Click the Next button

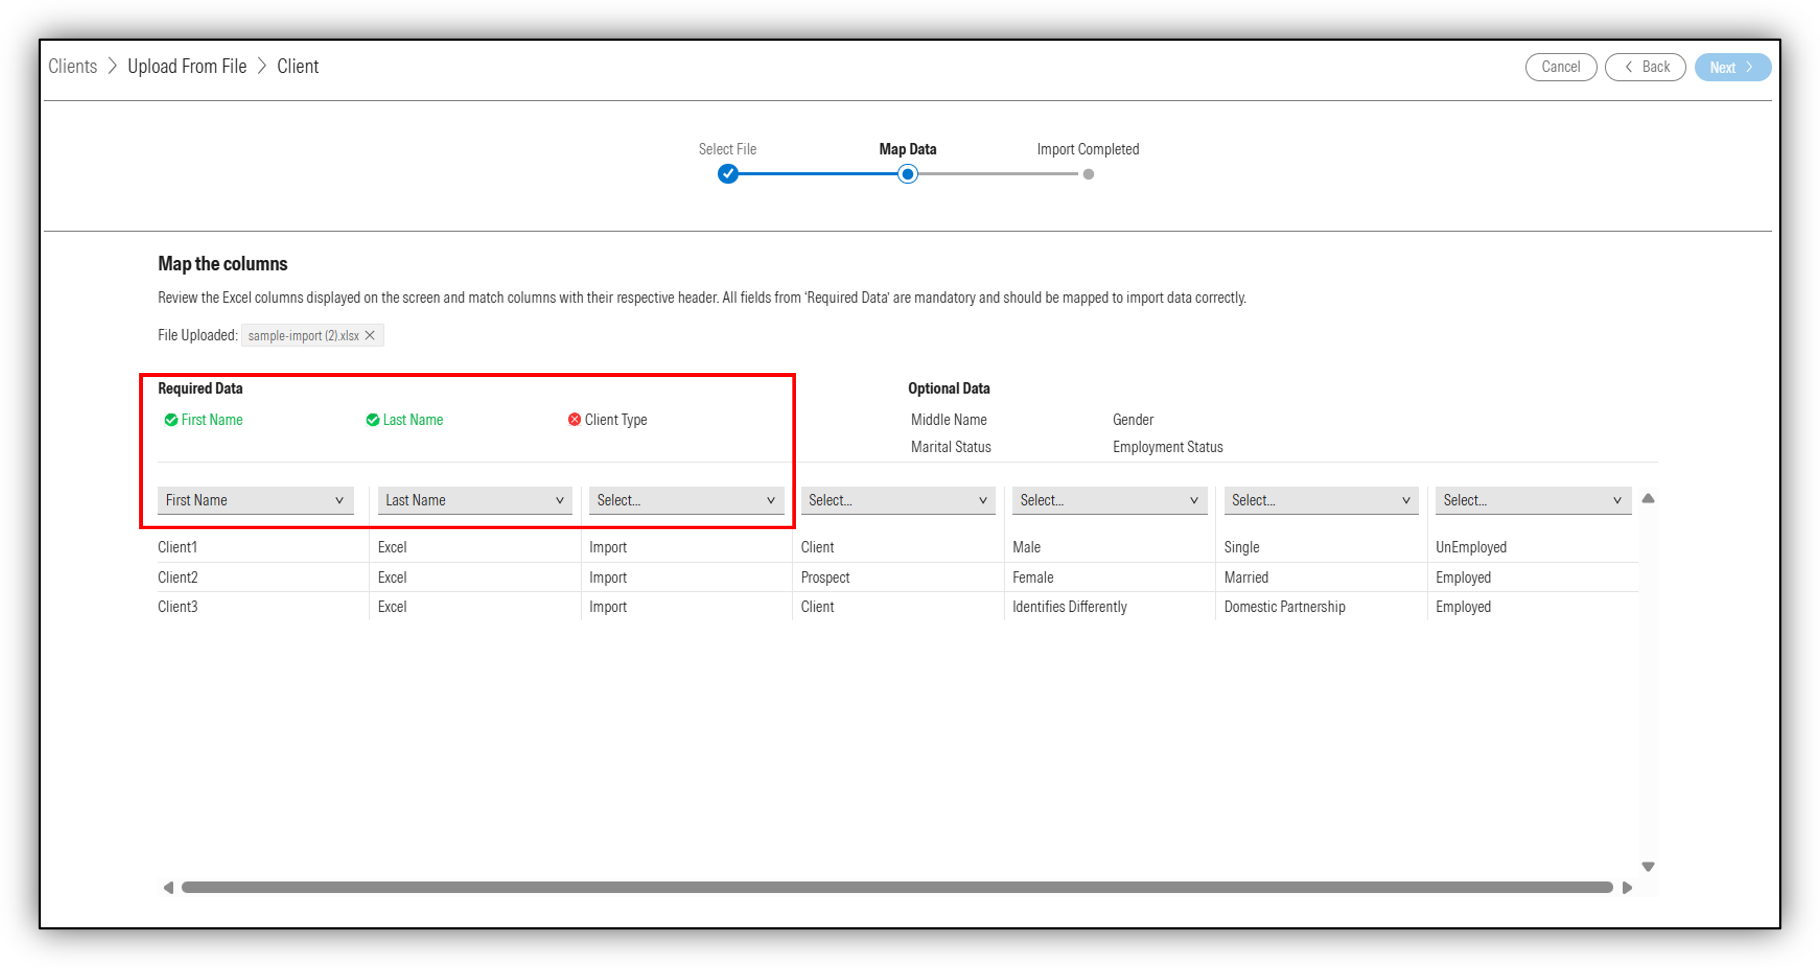click(1733, 67)
